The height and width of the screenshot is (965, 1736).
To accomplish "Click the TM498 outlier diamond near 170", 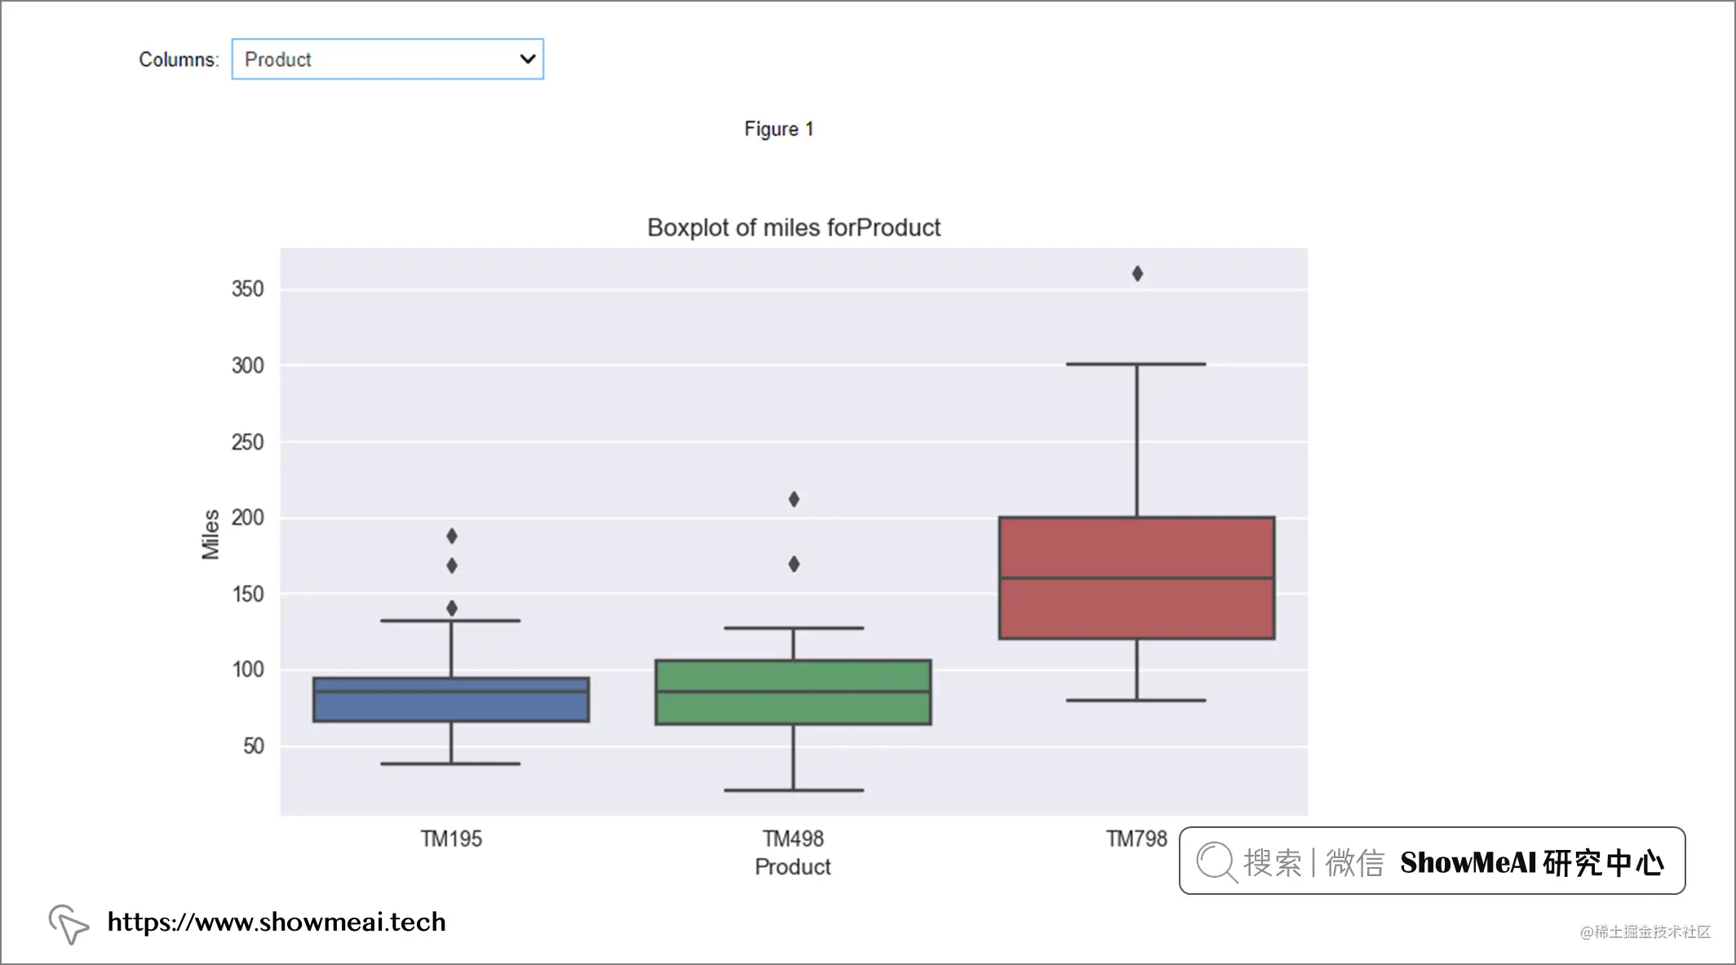I will pyautogui.click(x=794, y=564).
